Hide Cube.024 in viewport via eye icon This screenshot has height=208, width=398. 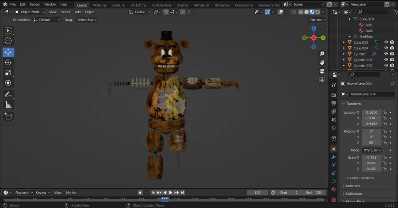[x=386, y=48]
